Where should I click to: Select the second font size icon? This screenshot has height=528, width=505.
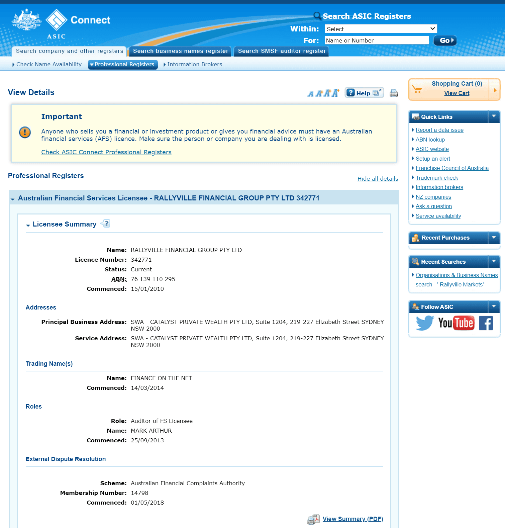point(319,94)
